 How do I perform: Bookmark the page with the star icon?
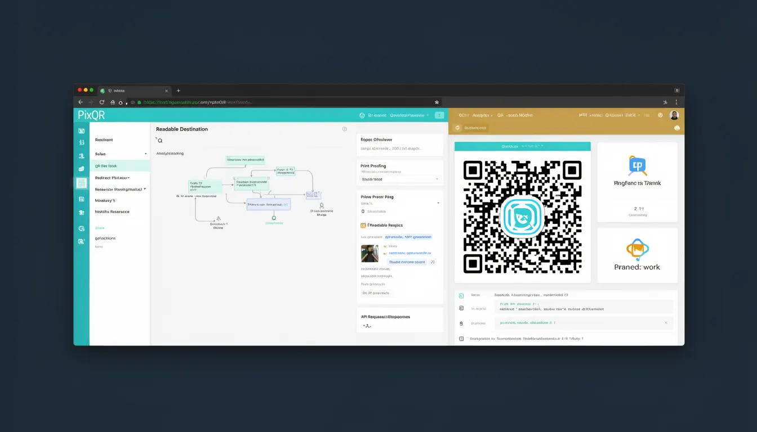coord(437,102)
